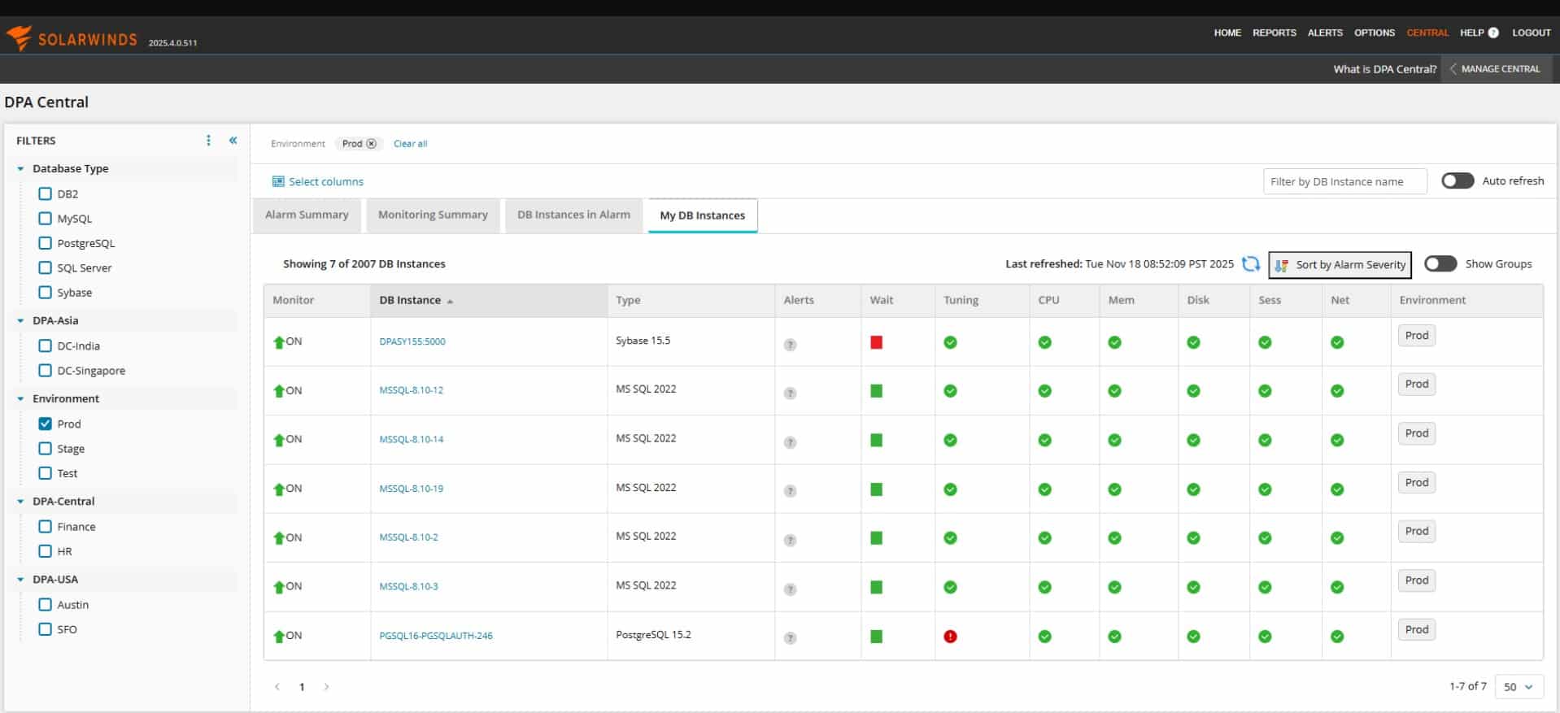1560x713 pixels.
Task: Click the Disk check icon for MSSQL-8.10-19
Action: 1193,489
